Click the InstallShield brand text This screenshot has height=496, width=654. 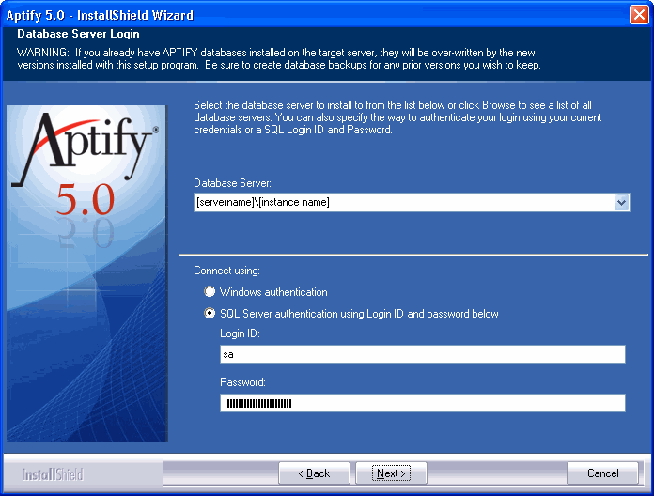(x=53, y=474)
